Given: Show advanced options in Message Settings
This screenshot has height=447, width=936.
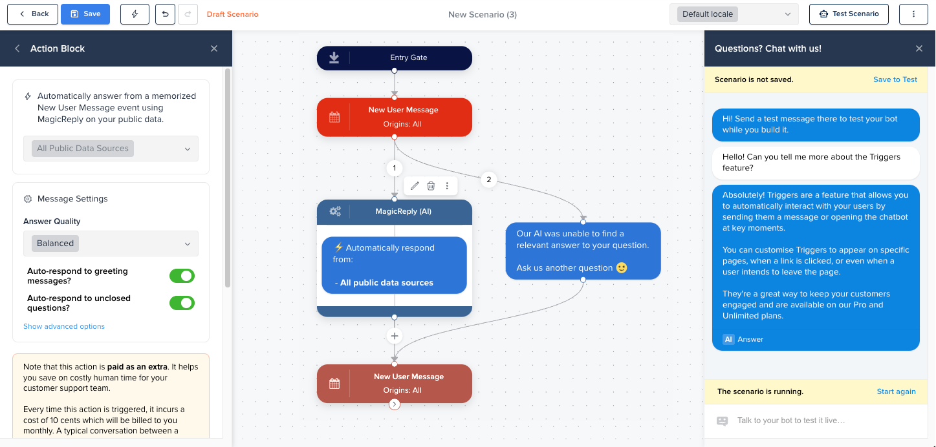Looking at the screenshot, I should coord(63,326).
